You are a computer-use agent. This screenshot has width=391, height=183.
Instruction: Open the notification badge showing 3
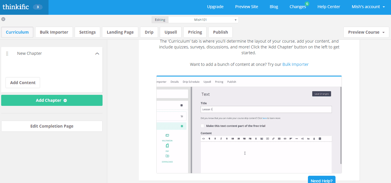[38, 7]
